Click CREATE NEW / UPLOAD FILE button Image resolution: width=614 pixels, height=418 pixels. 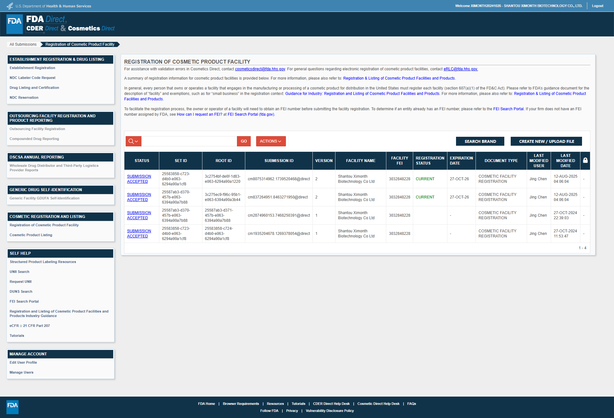pos(546,141)
